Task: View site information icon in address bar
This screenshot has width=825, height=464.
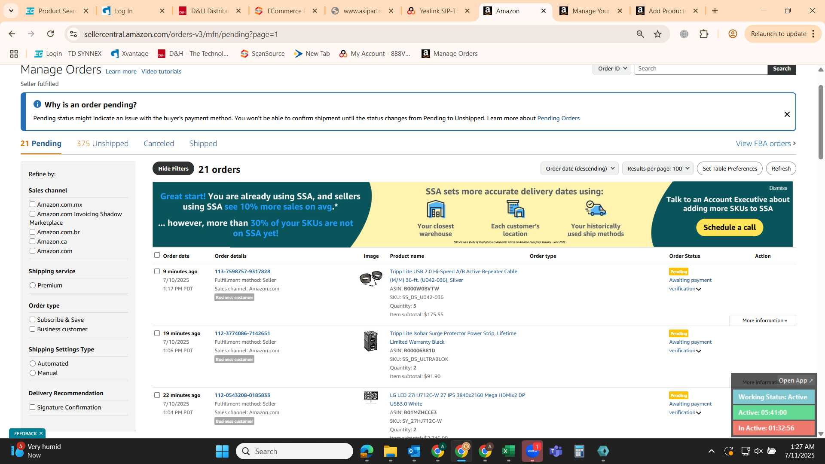Action: (x=73, y=34)
